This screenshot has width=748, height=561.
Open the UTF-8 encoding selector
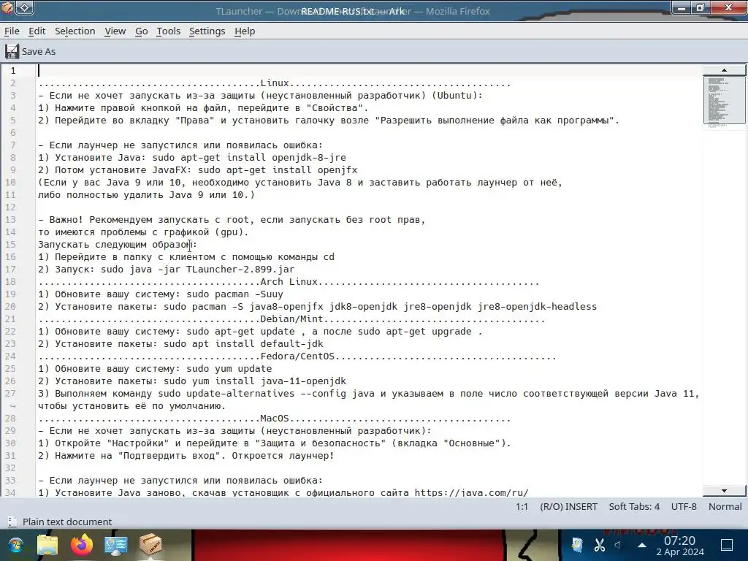[684, 507]
